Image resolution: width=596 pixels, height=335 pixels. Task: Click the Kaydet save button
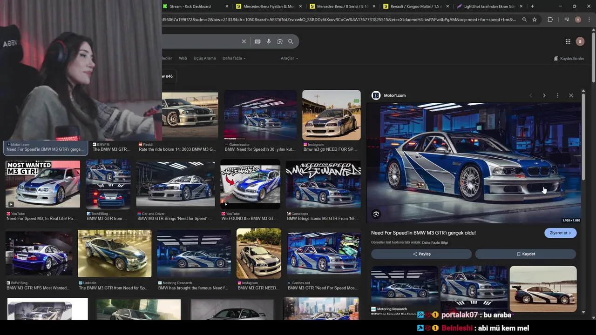pyautogui.click(x=526, y=254)
